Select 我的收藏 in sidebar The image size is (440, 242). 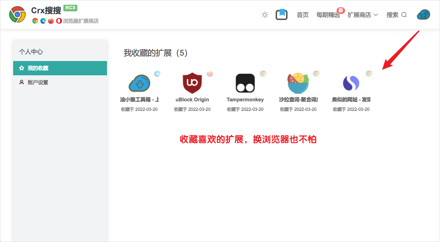point(60,68)
